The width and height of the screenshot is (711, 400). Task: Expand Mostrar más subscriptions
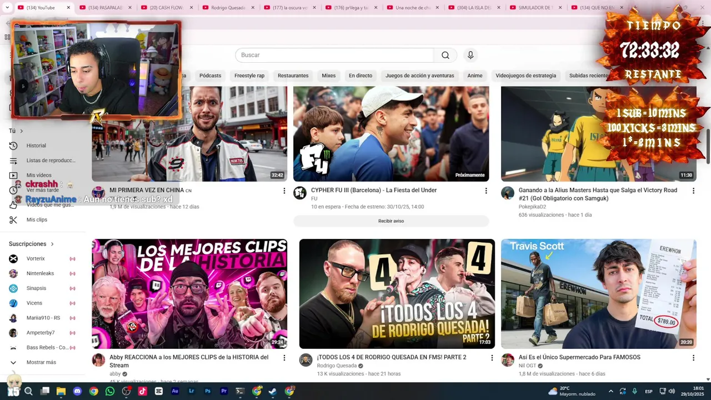pyautogui.click(x=42, y=362)
